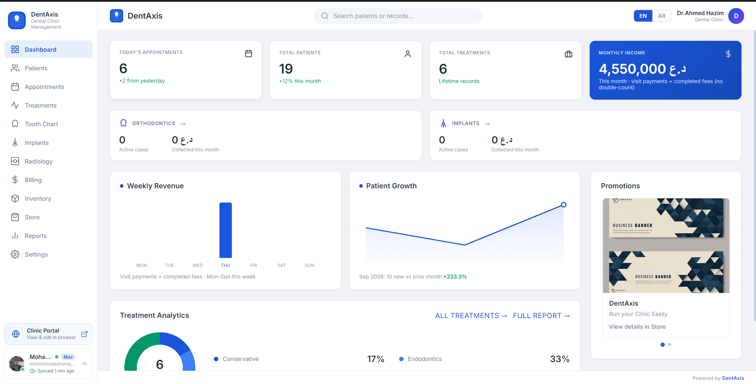Click the Reports bar chart icon
The height and width of the screenshot is (384, 756).
point(15,236)
